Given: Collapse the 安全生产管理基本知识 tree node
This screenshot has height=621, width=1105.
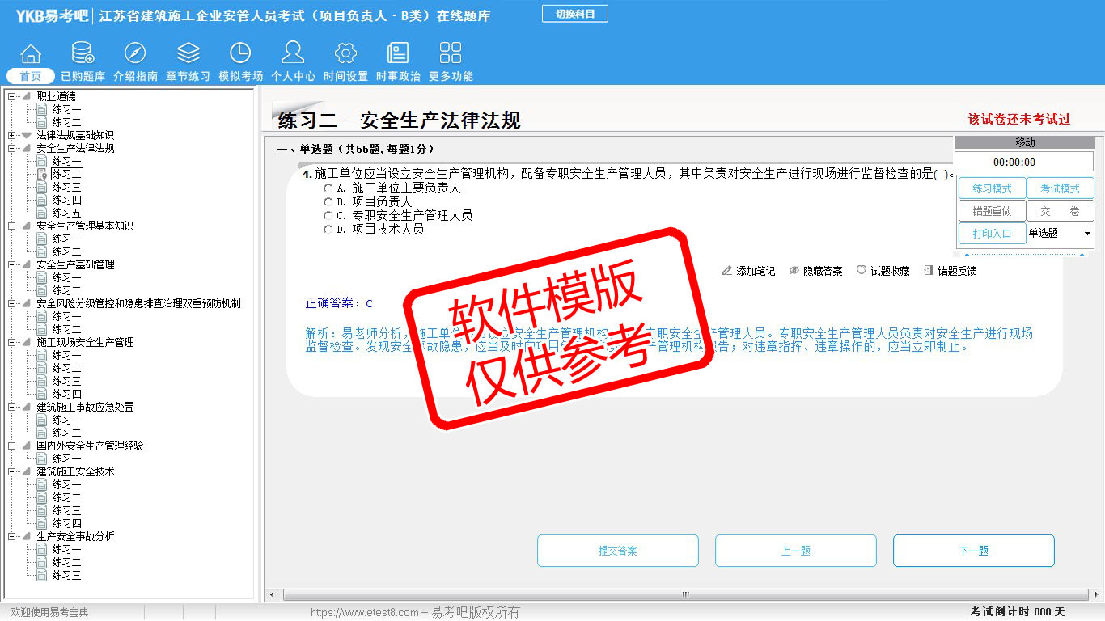Looking at the screenshot, I should tap(11, 226).
